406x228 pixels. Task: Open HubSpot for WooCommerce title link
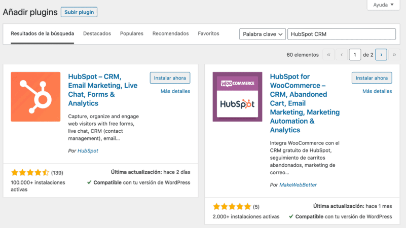(305, 103)
